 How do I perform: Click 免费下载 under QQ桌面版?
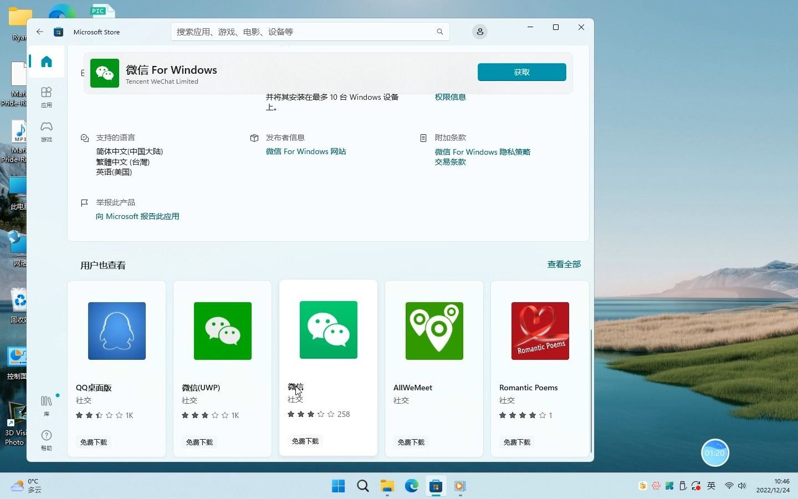(94, 442)
